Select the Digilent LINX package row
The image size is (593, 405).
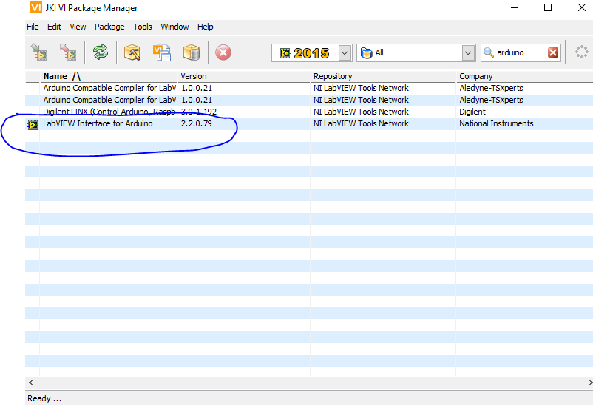click(309, 112)
